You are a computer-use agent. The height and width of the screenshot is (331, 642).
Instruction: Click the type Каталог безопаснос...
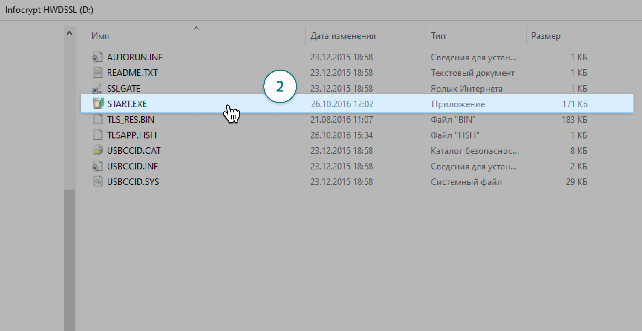pos(475,151)
